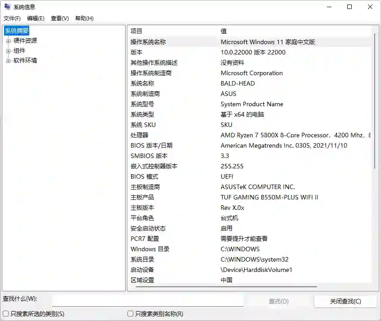Maximize the 系统信息 window
The width and height of the screenshot is (381, 321).
[x=349, y=7]
